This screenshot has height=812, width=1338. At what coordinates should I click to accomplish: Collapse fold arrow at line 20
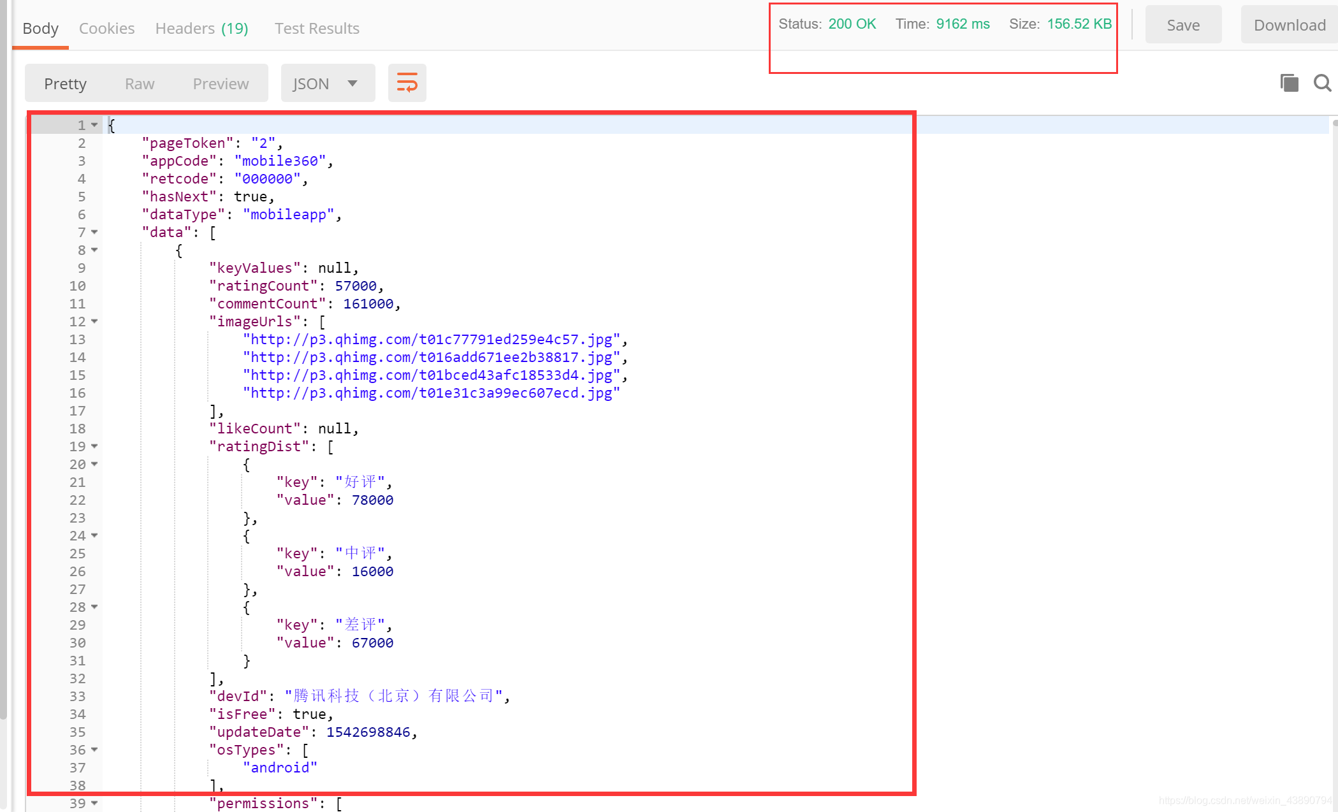pos(94,464)
